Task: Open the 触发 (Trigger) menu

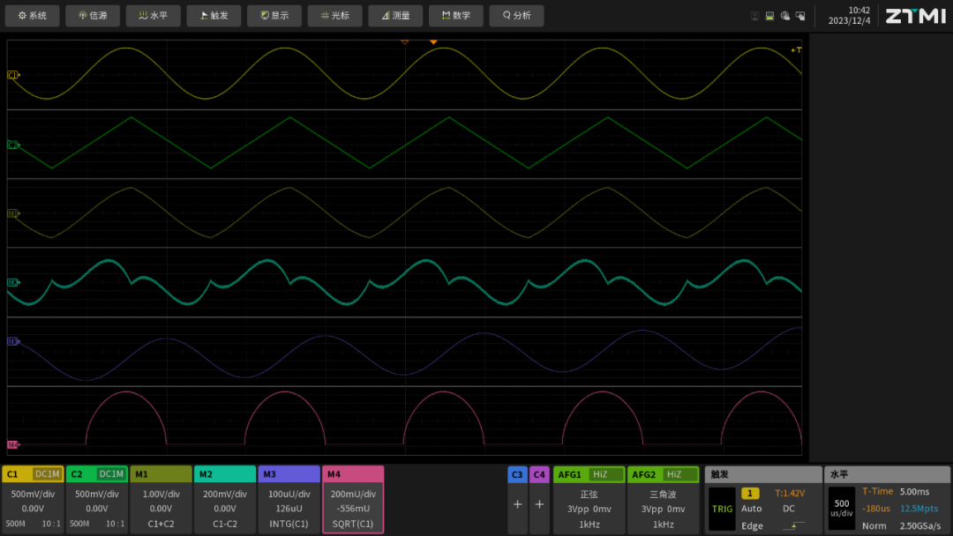Action: click(214, 16)
